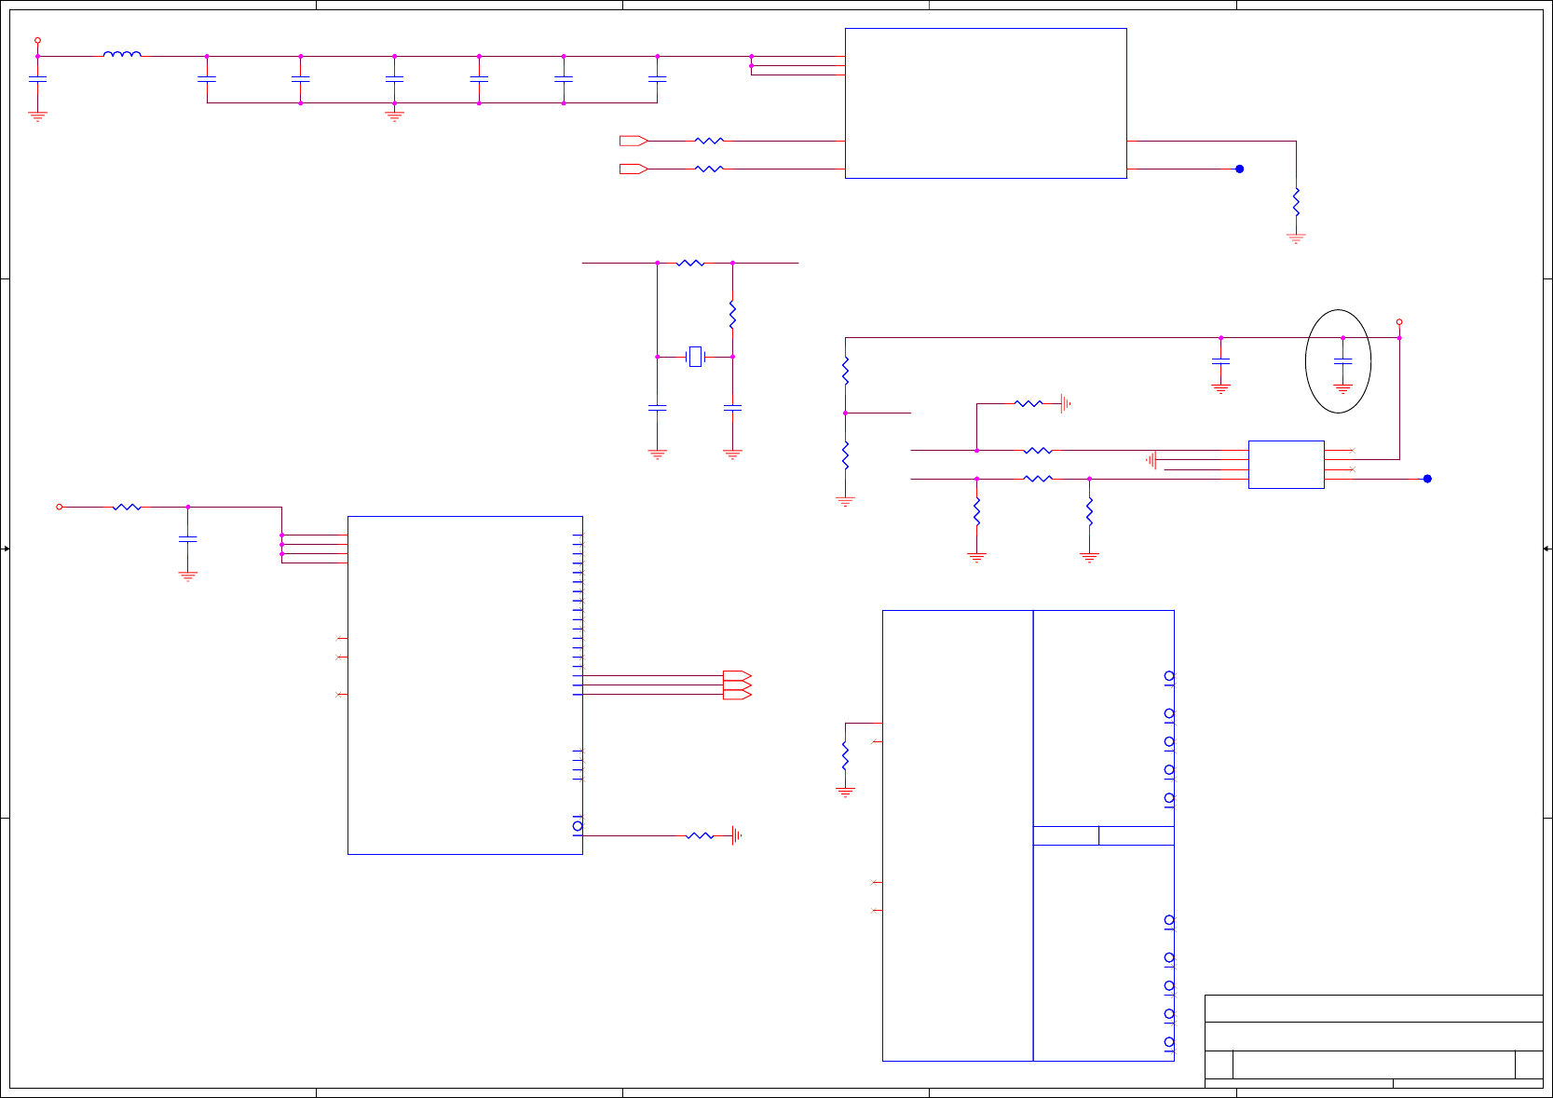Click the blue test point dot on the top IC output
The image size is (1553, 1098).
pos(1239,169)
